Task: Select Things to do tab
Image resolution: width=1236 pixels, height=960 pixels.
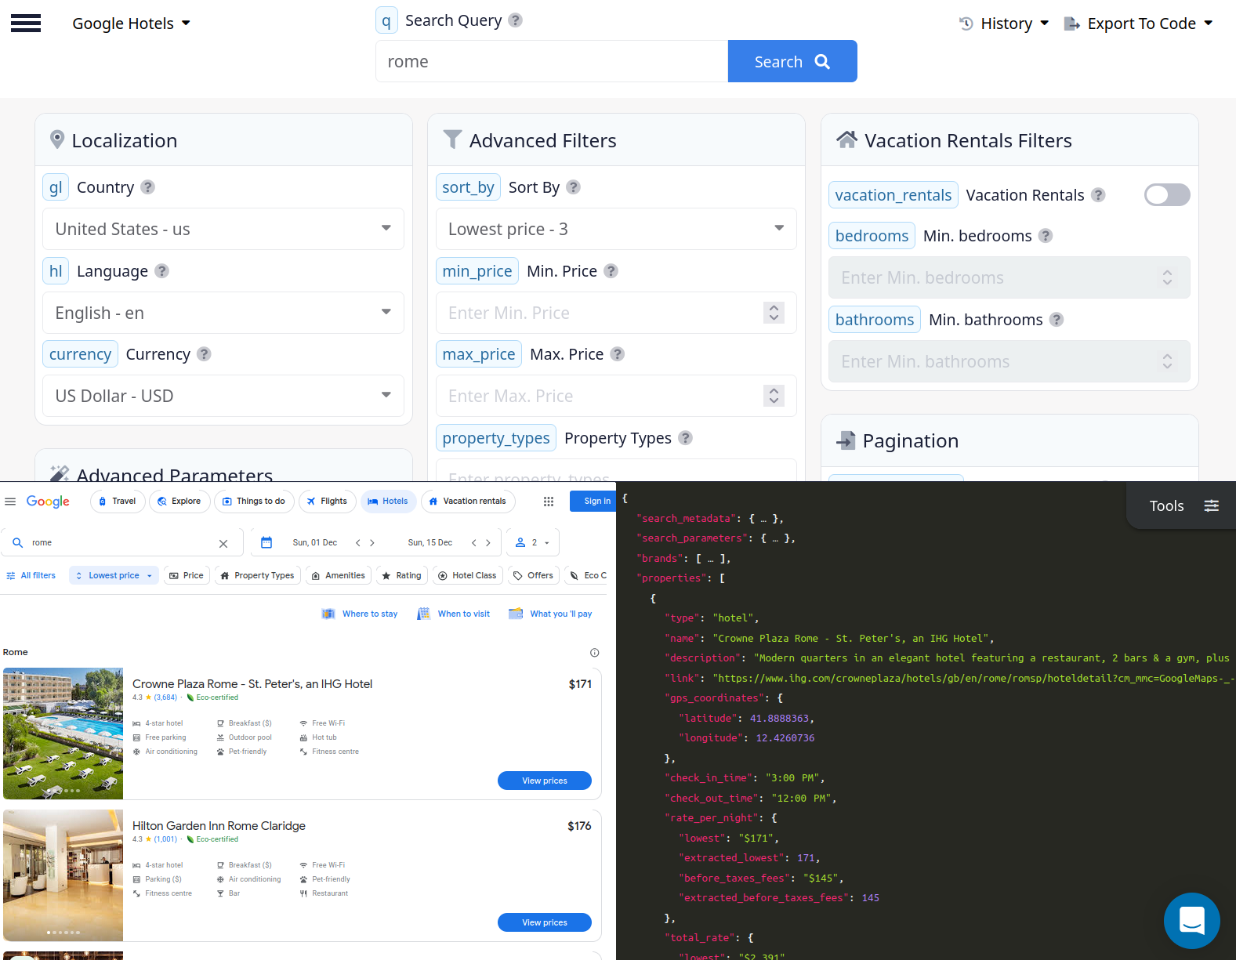Action: point(254,502)
